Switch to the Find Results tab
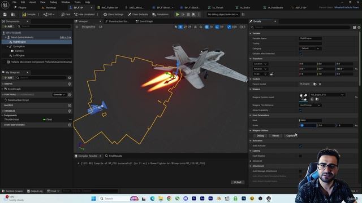The width and height of the screenshot is (362, 203). coord(114,156)
